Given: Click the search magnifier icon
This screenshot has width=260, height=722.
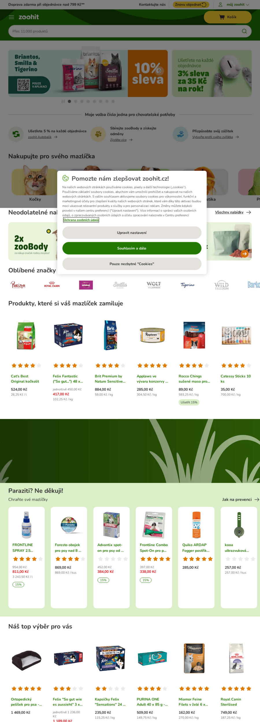Looking at the screenshot, I should click(244, 31).
